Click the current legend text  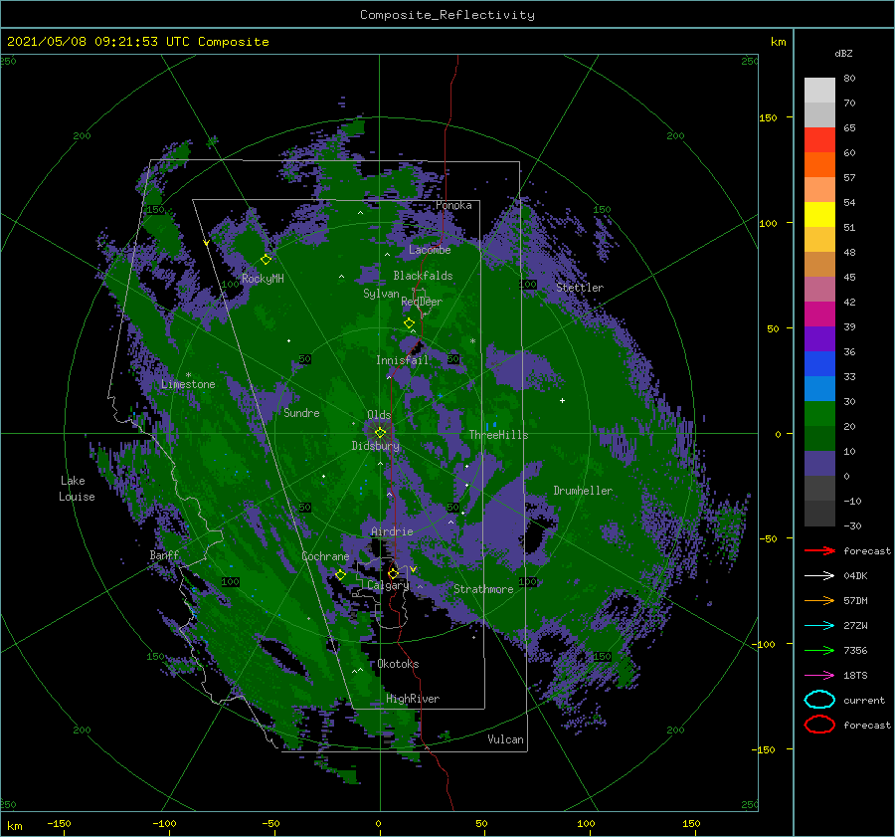click(864, 701)
